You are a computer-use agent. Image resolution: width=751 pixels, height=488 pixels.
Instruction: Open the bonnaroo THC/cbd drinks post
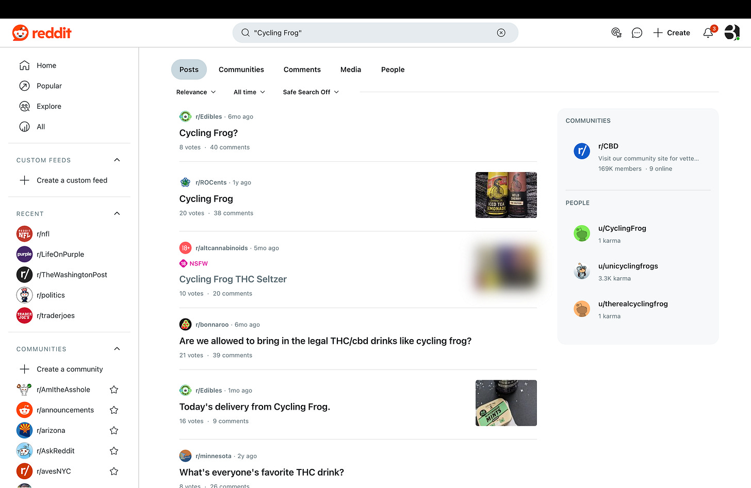pos(325,341)
